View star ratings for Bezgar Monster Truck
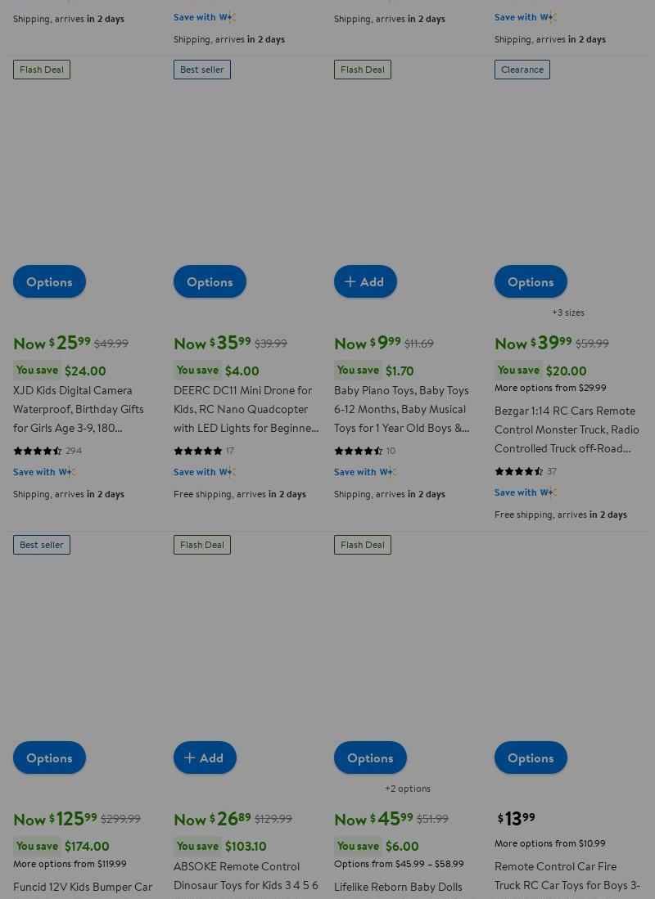The width and height of the screenshot is (655, 899). (519, 471)
